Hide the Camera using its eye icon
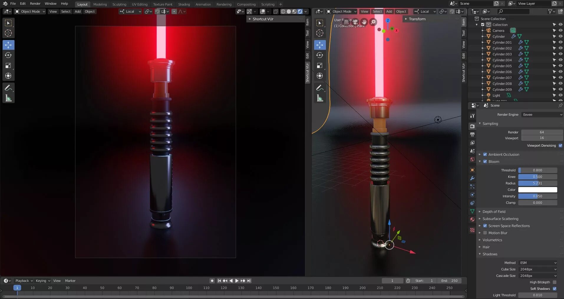The height and width of the screenshot is (299, 564). click(x=560, y=30)
